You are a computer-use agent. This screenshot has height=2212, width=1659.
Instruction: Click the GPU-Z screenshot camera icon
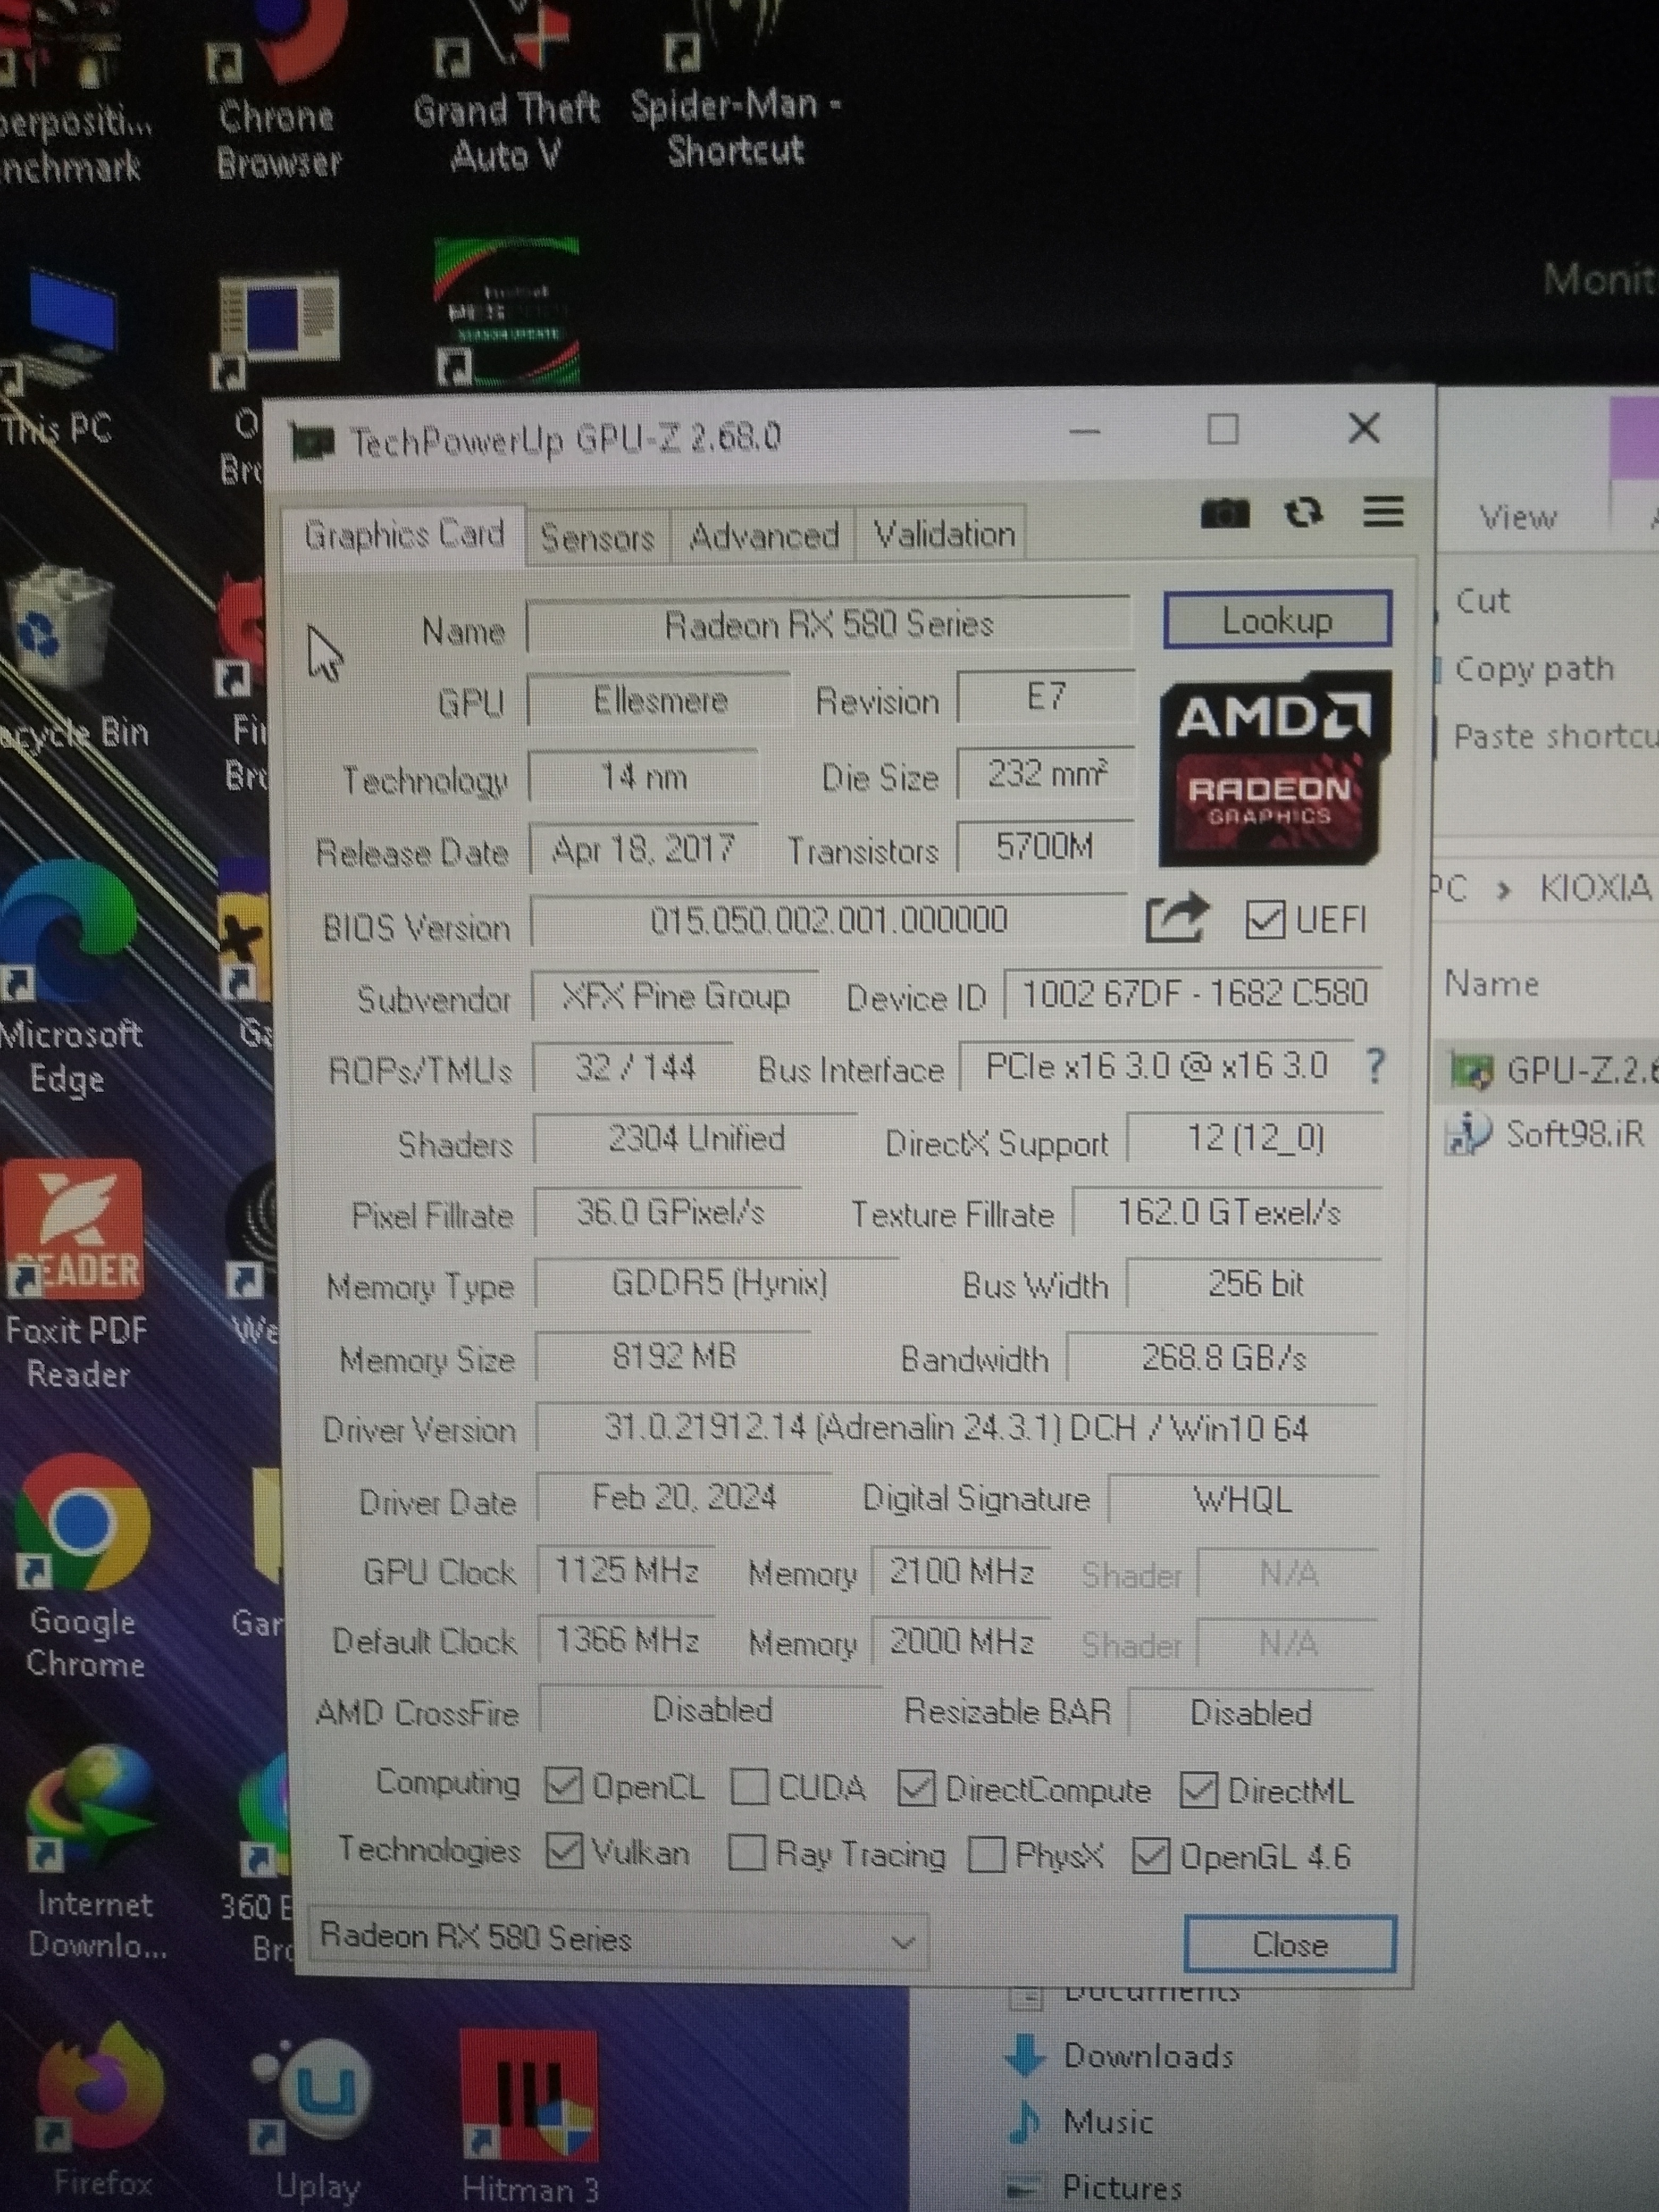1224,514
